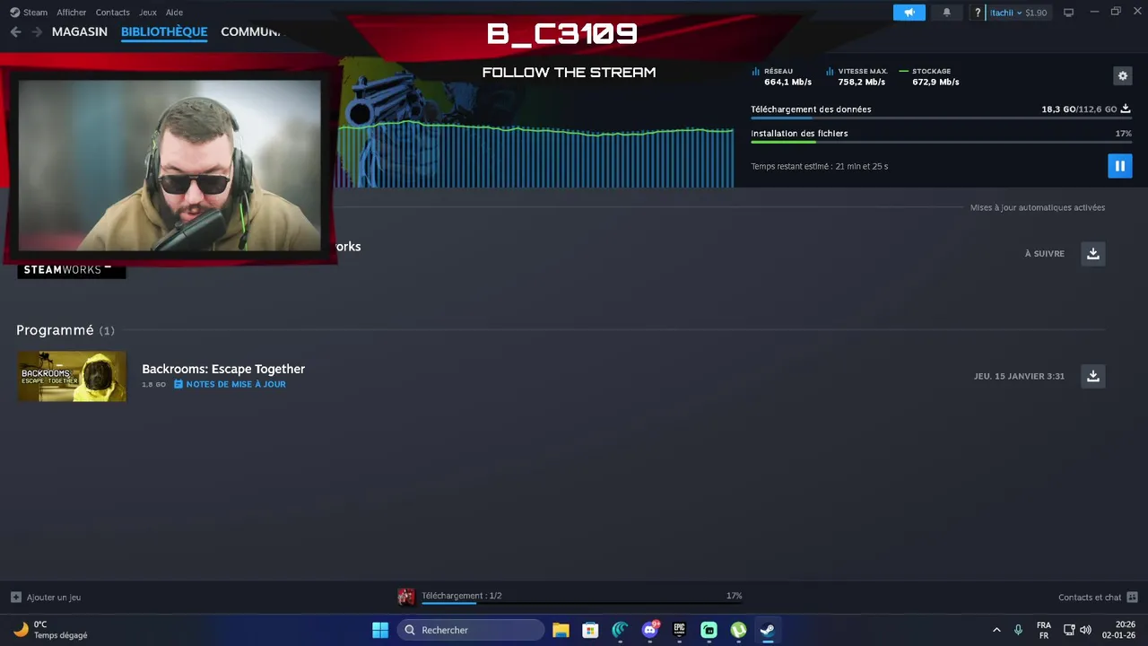Click Steam icon in taskbar

tap(768, 630)
